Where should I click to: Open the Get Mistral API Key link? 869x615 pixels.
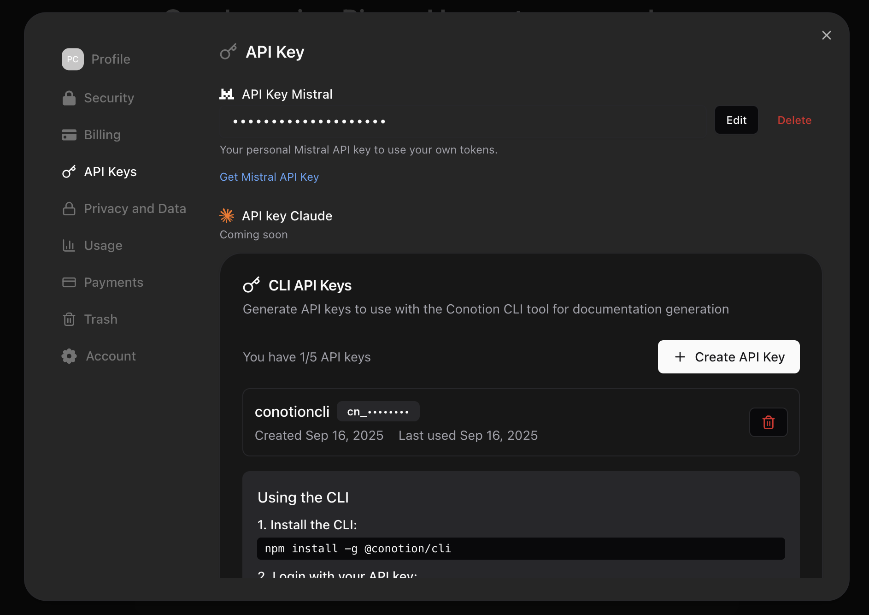(269, 177)
